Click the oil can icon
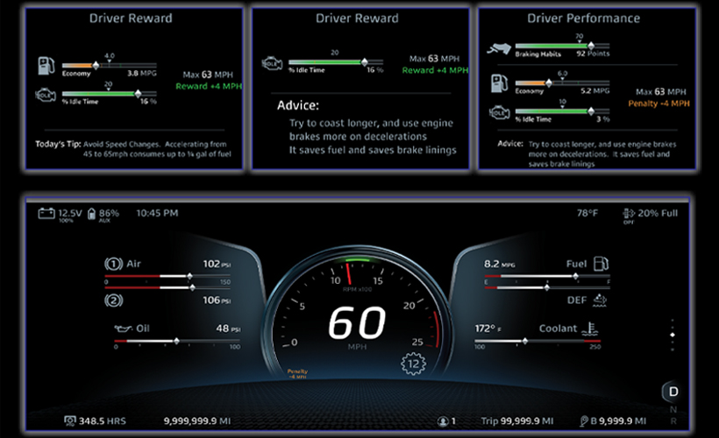 pyautogui.click(x=123, y=328)
